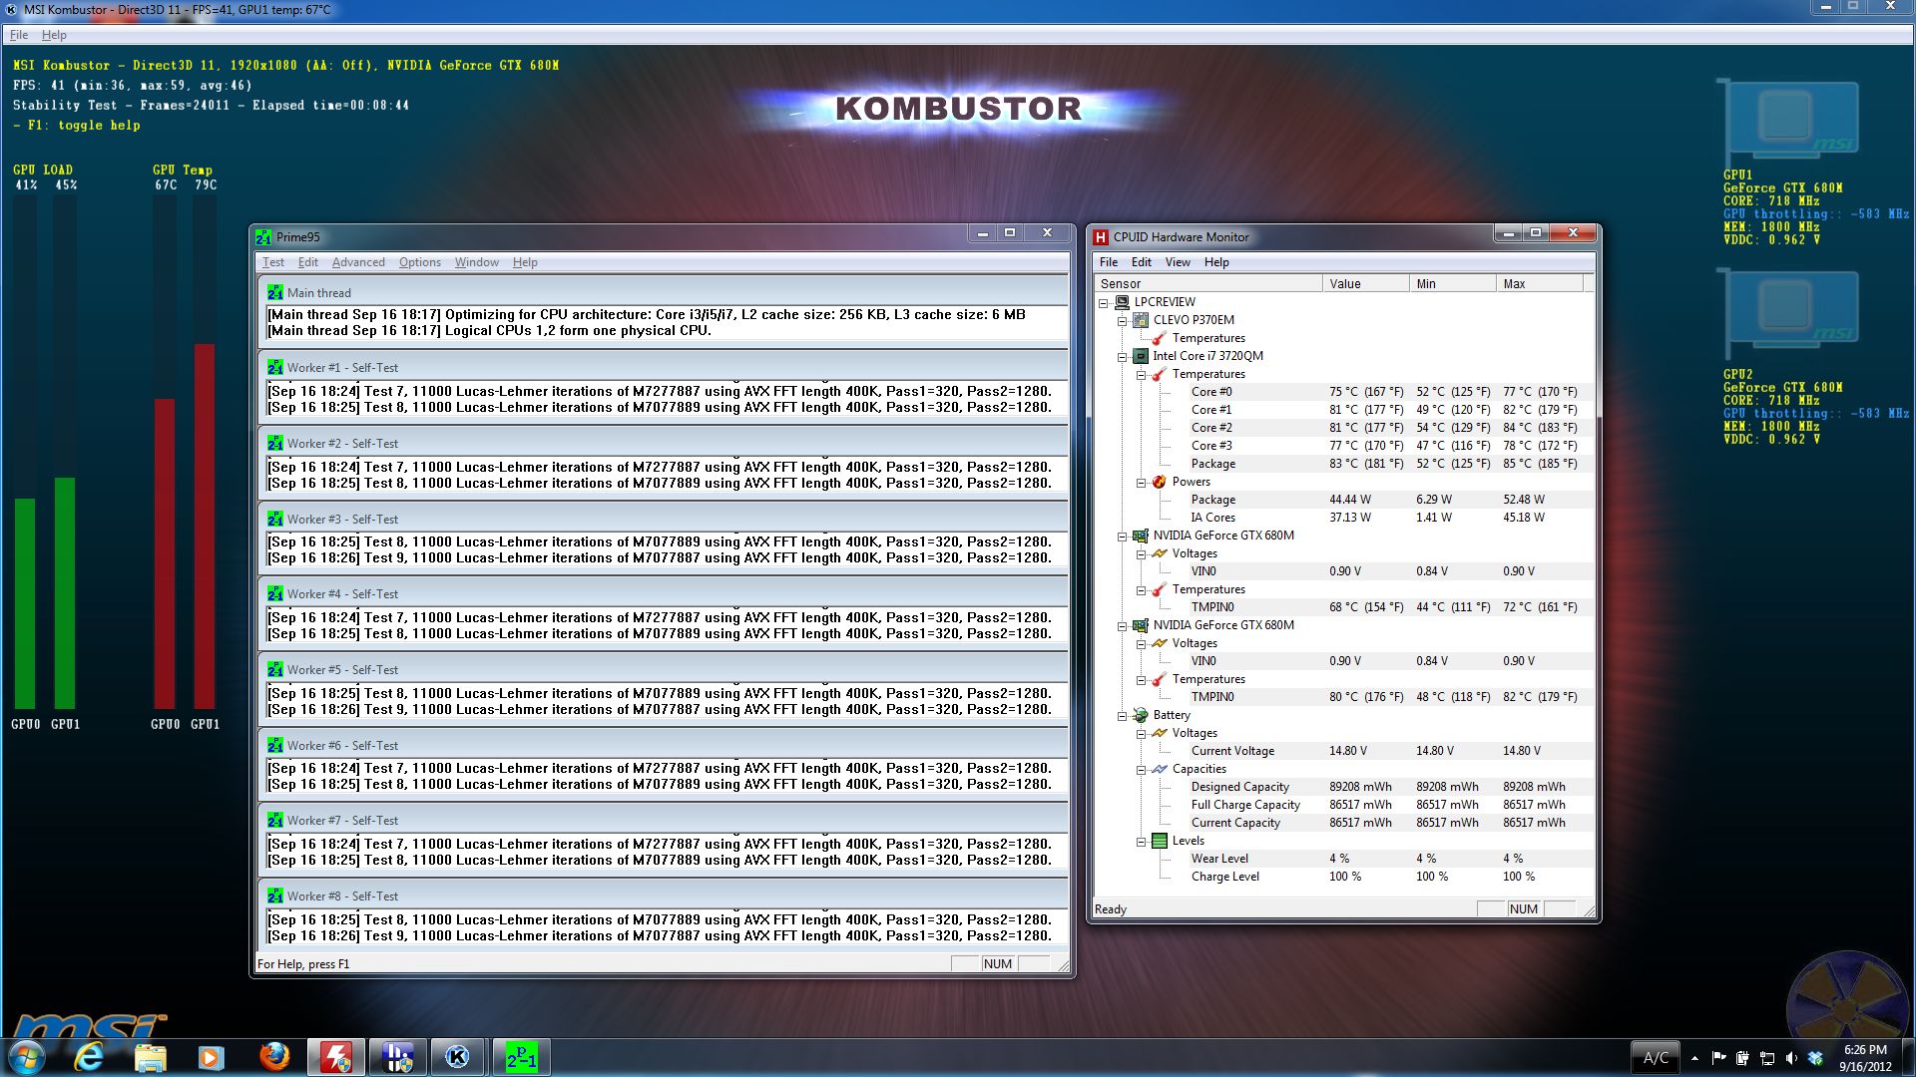Click the GPU1 load green bar

(x=65, y=593)
